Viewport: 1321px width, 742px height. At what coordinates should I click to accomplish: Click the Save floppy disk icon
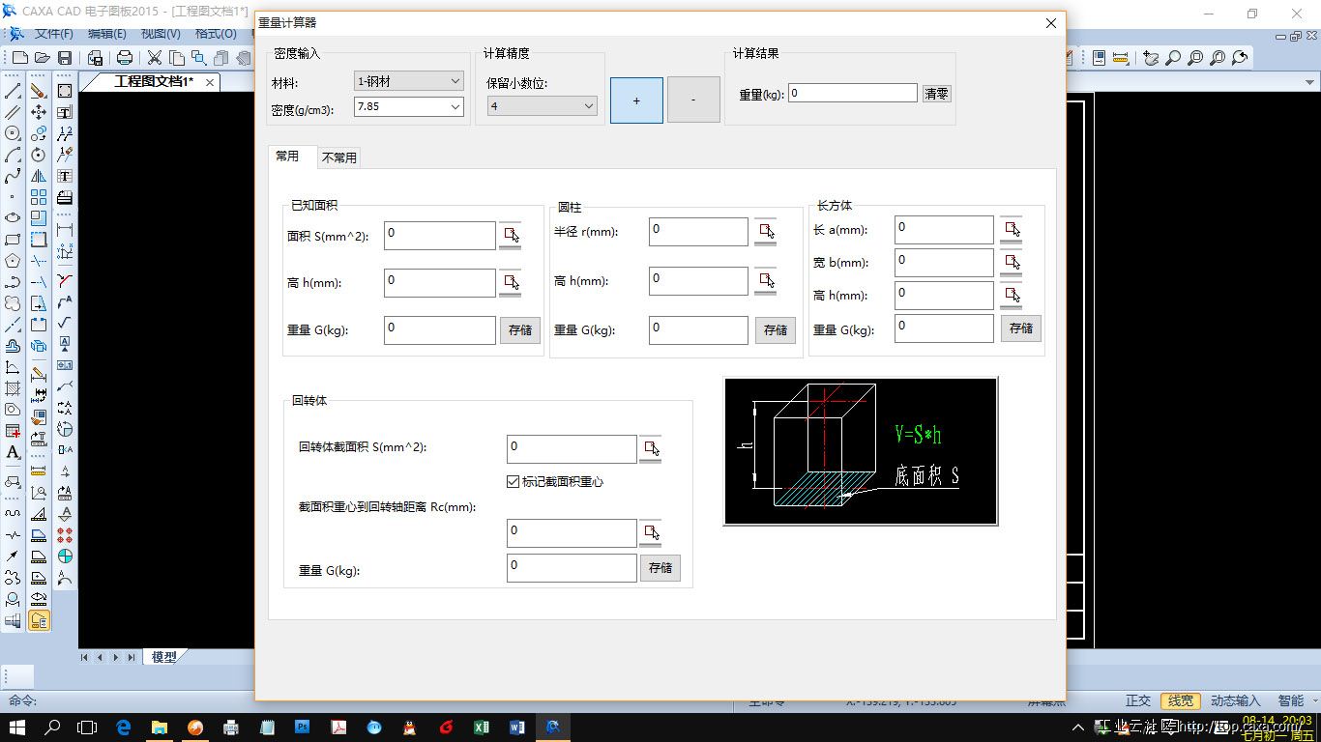tap(65, 58)
